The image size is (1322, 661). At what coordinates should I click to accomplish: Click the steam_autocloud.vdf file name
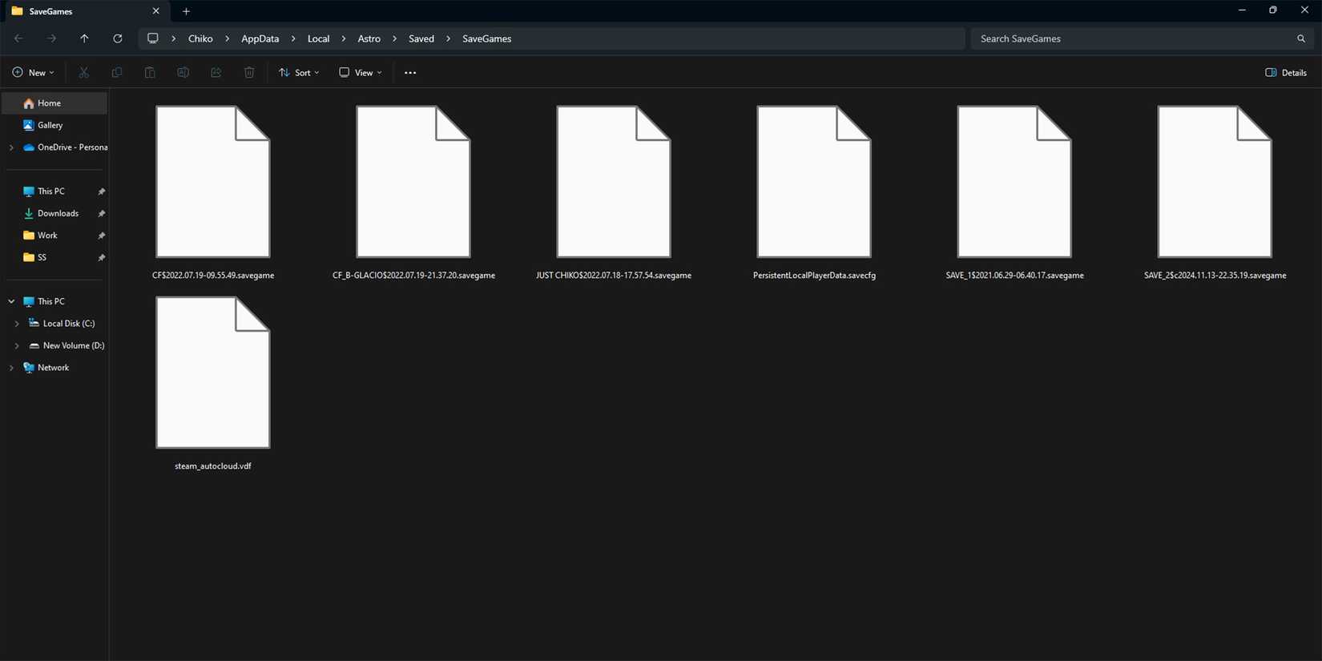click(213, 466)
